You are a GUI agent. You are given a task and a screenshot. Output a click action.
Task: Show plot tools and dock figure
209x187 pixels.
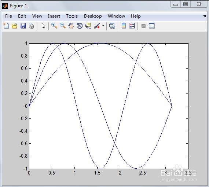pos(152,26)
